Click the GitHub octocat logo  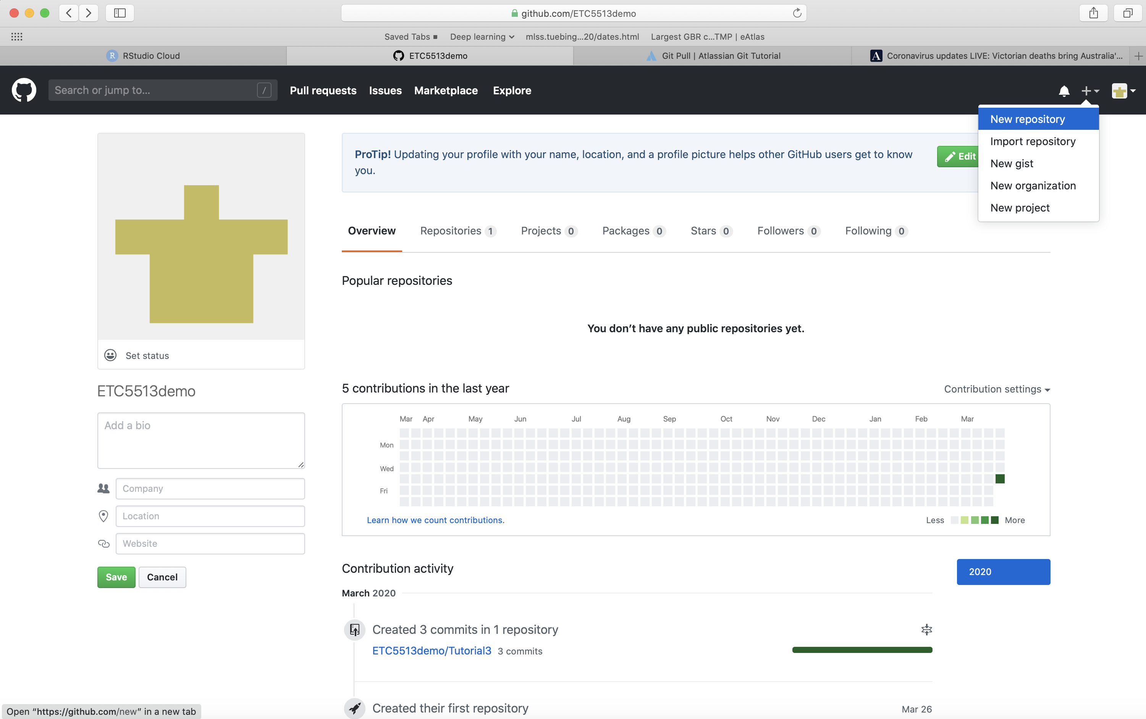tap(24, 90)
